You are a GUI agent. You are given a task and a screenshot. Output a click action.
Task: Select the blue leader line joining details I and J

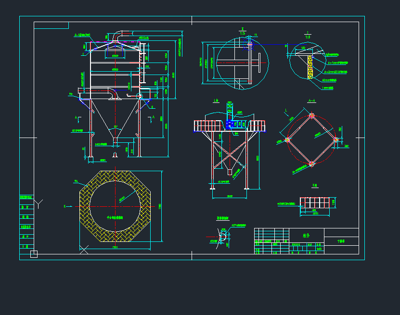point(279,45)
